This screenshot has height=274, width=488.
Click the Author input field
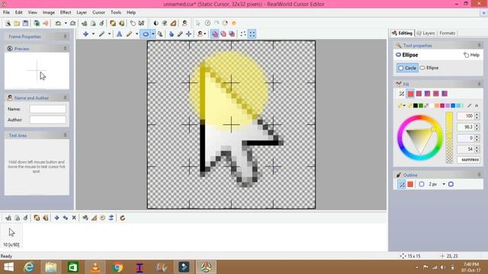click(47, 119)
